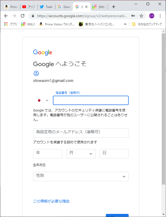
Task: Click the blue next button at bottom
Action: (117, 215)
